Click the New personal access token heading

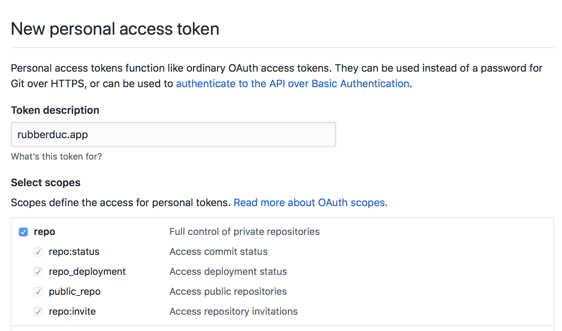tap(115, 29)
